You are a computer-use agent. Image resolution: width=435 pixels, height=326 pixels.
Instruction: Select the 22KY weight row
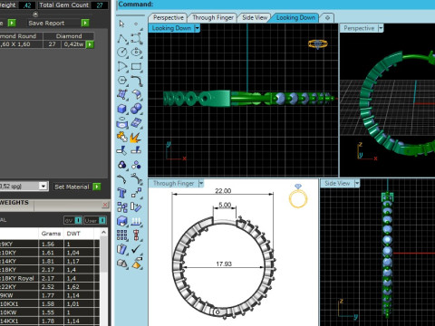pos(50,286)
